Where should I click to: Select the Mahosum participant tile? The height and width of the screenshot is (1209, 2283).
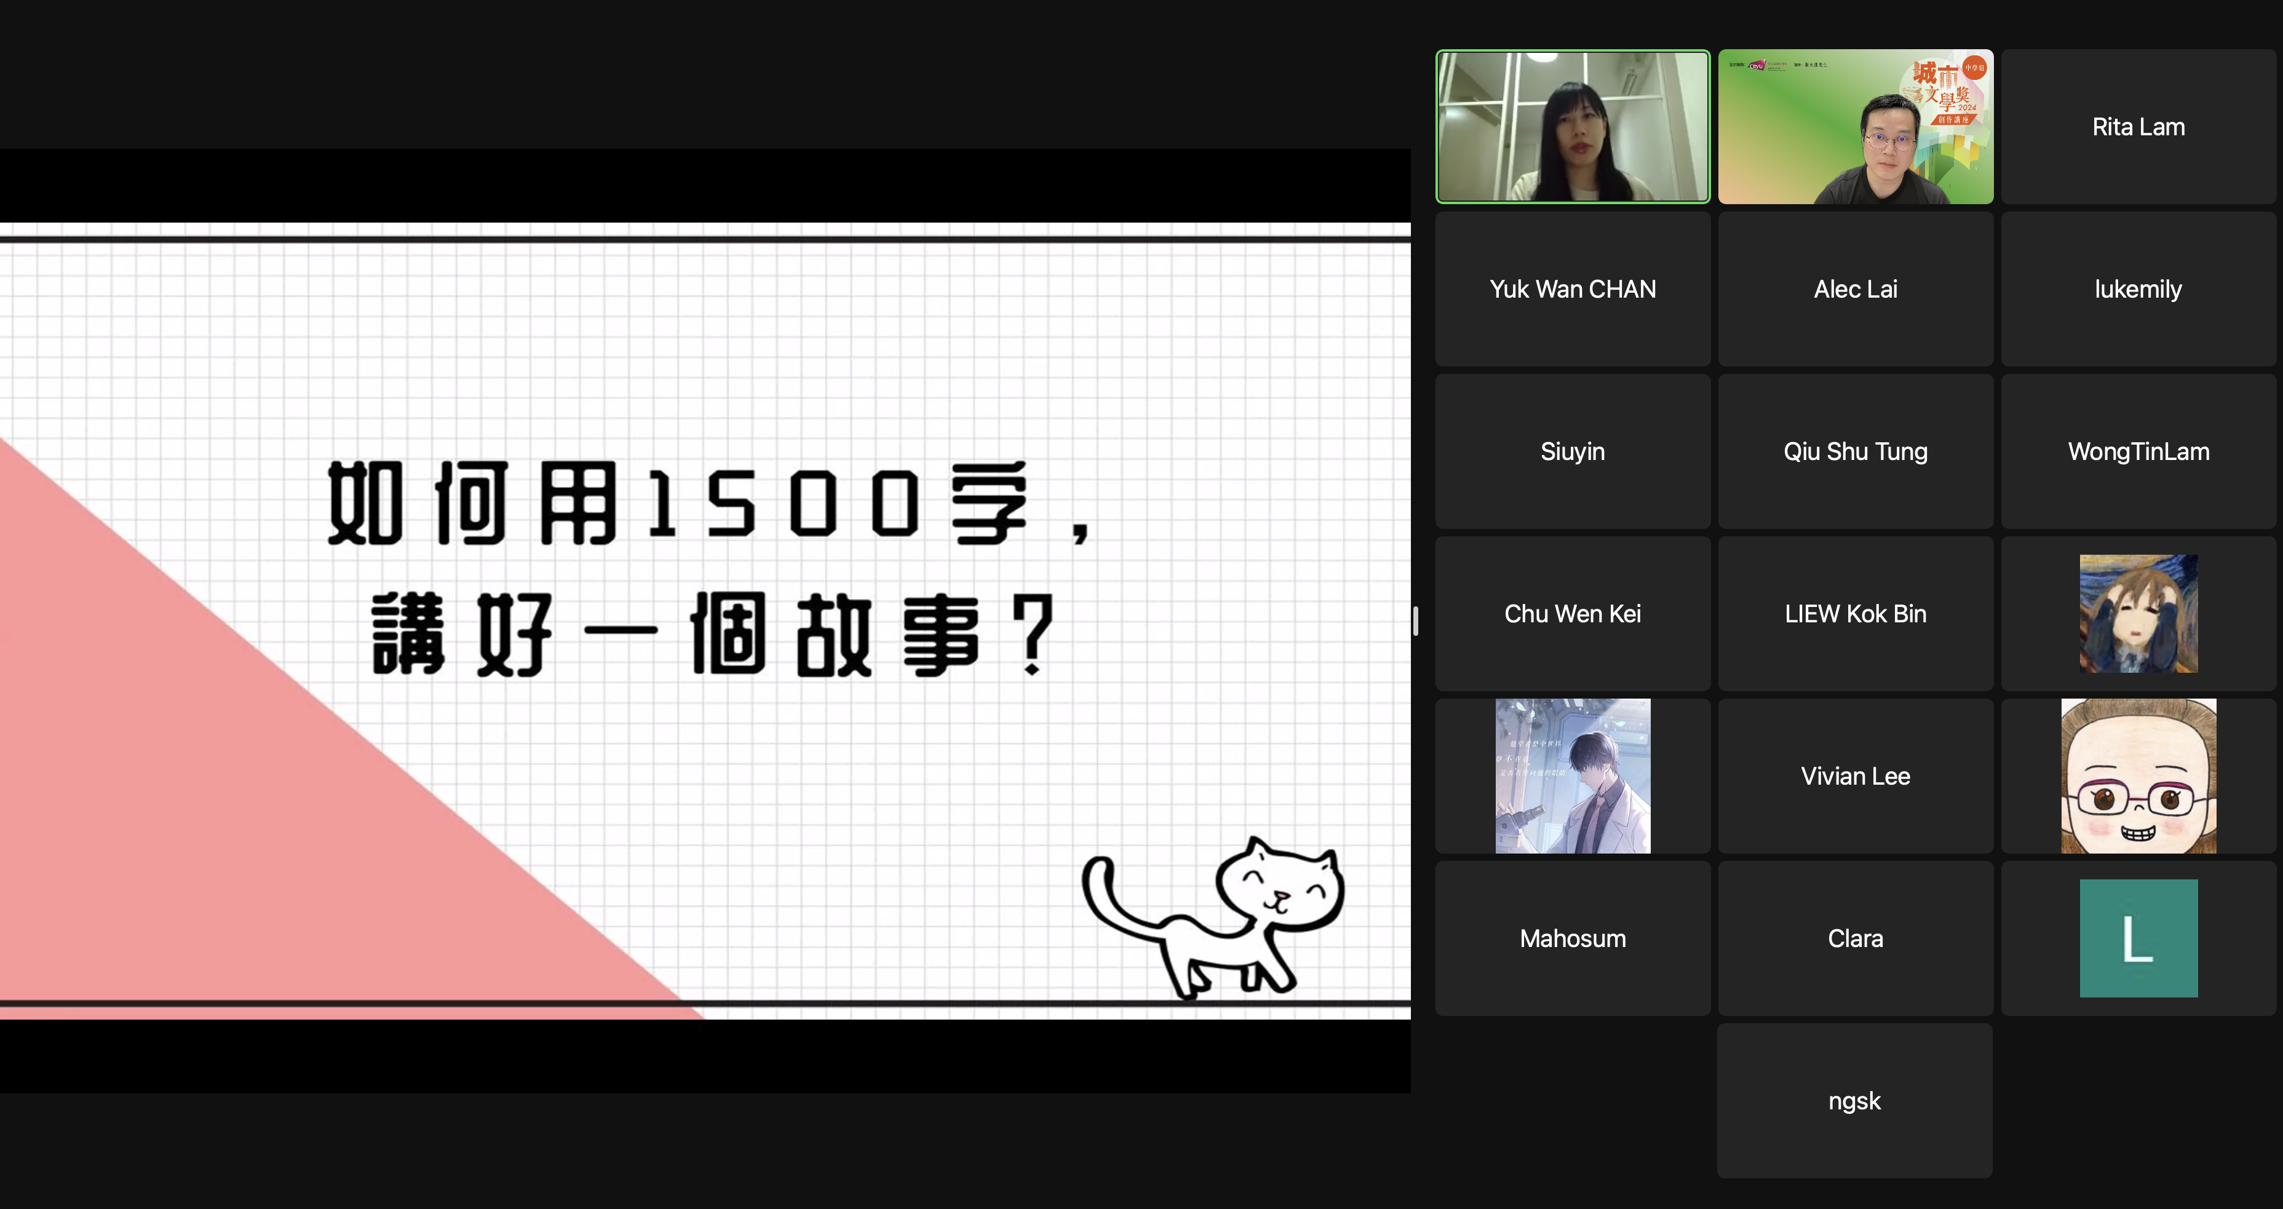(1572, 938)
